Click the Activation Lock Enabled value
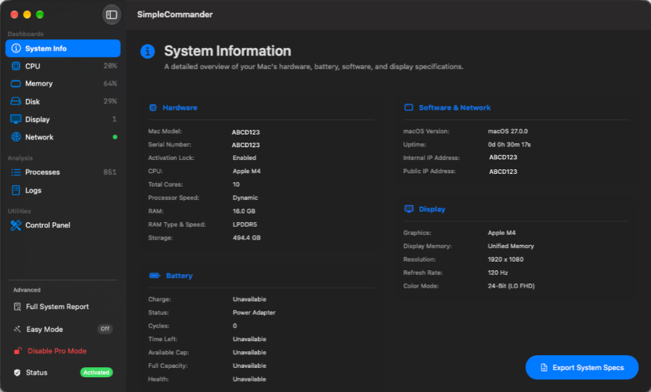The width and height of the screenshot is (651, 392). point(244,158)
